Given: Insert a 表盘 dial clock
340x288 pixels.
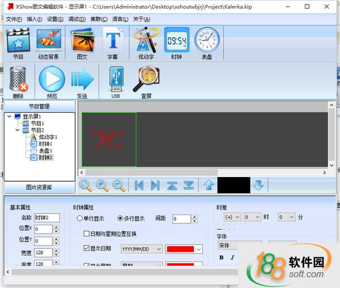Looking at the screenshot, I should [x=207, y=41].
